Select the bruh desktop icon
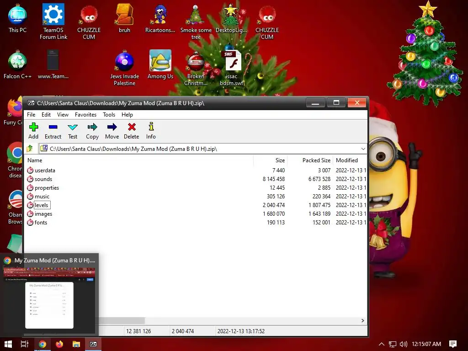Screen dimensions: 468x351 pos(124,18)
